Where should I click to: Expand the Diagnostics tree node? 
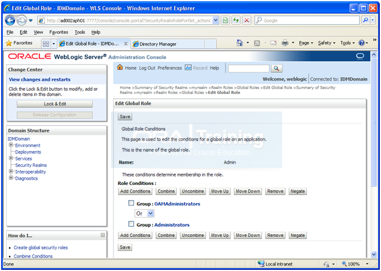pyautogui.click(x=11, y=178)
